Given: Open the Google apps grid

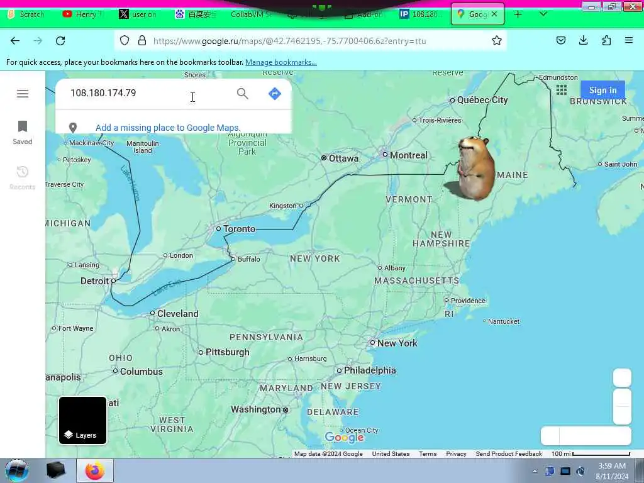Looking at the screenshot, I should point(562,90).
